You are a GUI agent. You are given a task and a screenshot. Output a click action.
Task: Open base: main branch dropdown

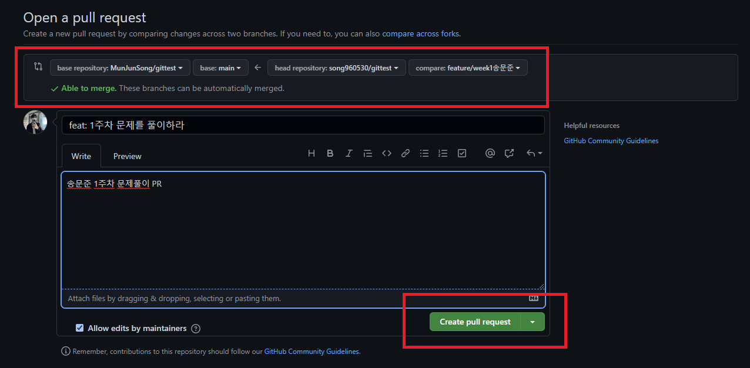pyautogui.click(x=220, y=68)
